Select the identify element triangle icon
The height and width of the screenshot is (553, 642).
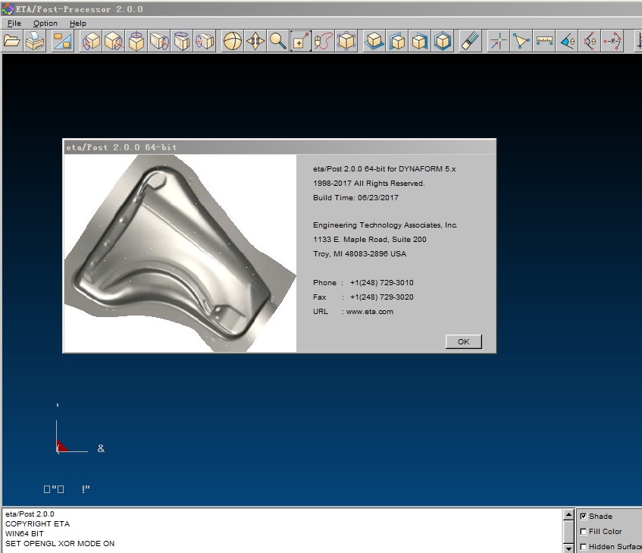click(521, 41)
